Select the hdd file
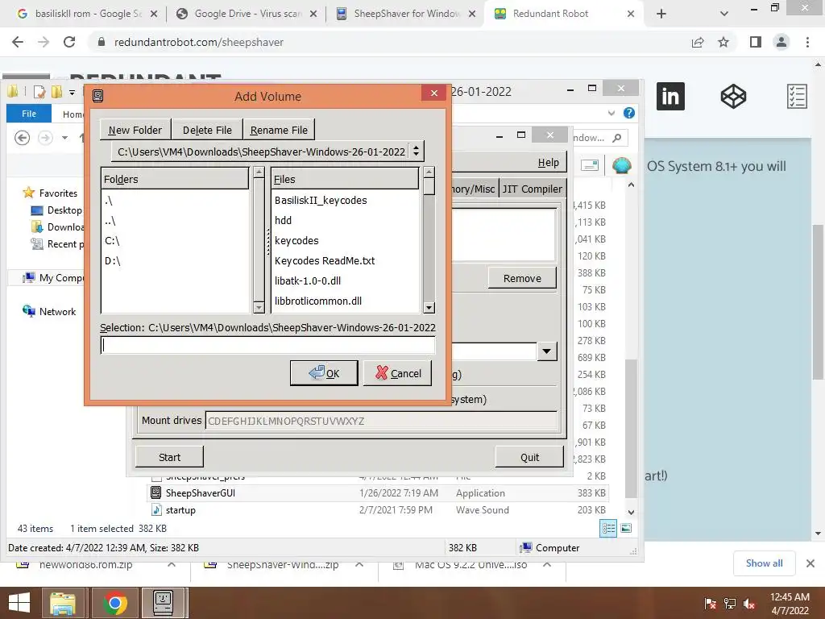825x619 pixels. click(283, 220)
